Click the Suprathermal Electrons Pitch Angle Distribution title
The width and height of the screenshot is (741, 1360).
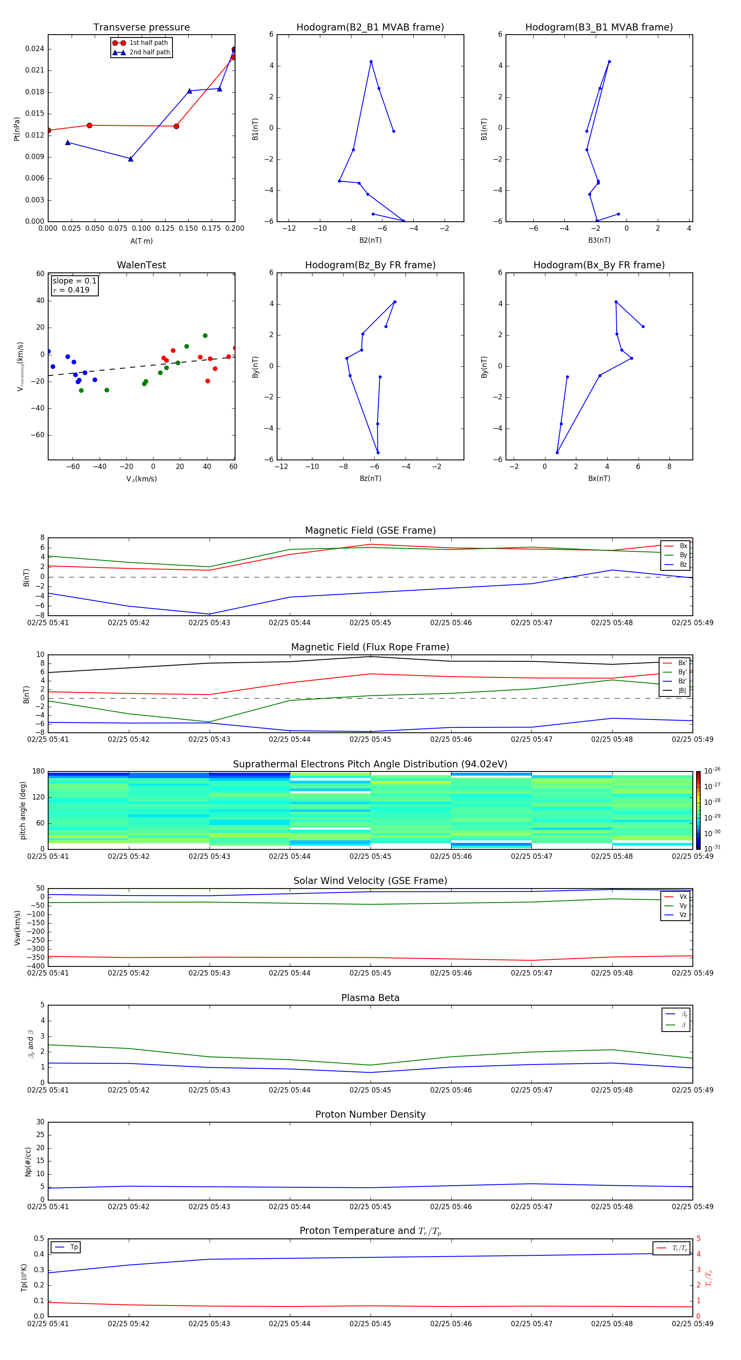(x=370, y=764)
